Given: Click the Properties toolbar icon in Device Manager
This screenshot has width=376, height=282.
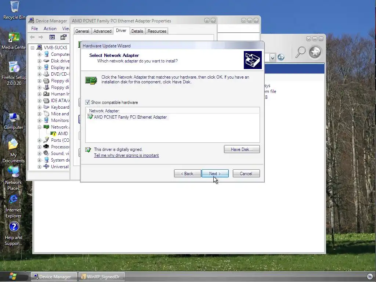Looking at the screenshot, I should click(x=63, y=37).
